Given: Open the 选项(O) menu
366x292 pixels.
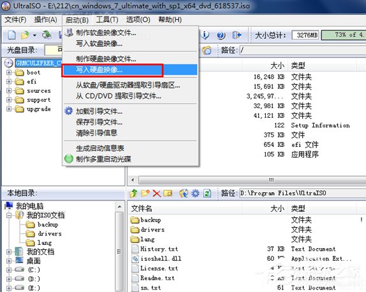Looking at the screenshot, I should pos(138,20).
